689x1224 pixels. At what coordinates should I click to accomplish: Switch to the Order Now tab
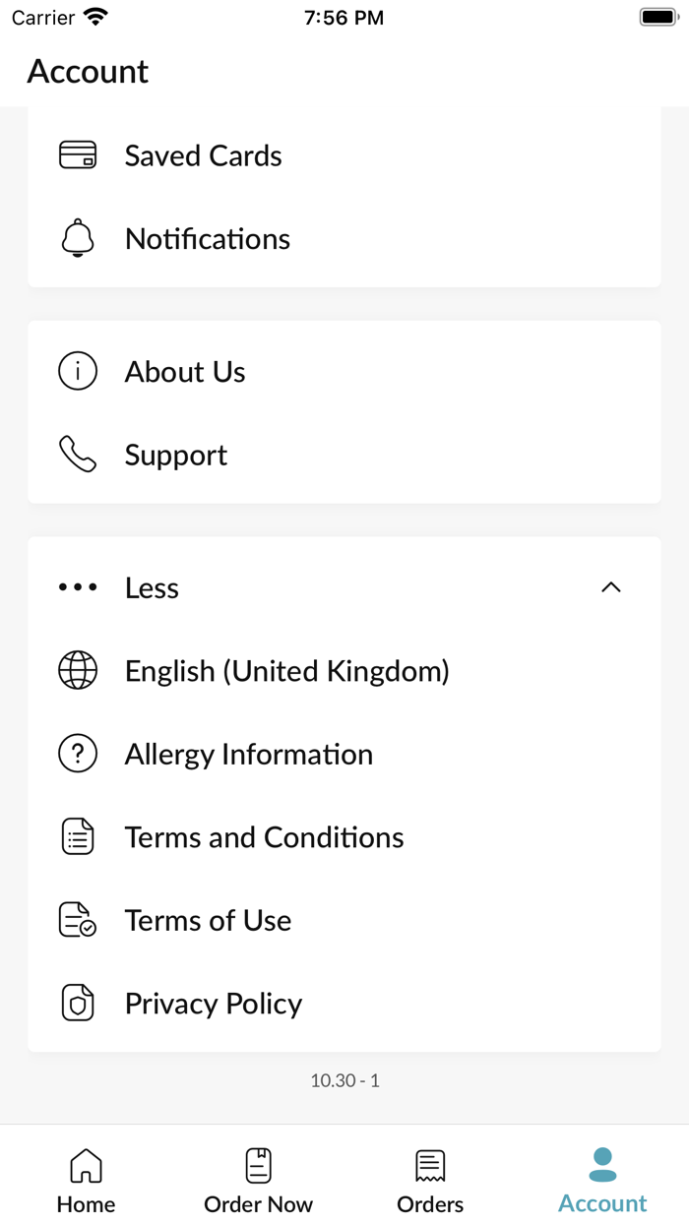(258, 1181)
